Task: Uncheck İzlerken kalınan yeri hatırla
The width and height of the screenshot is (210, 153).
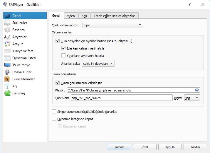Action: coord(63,48)
